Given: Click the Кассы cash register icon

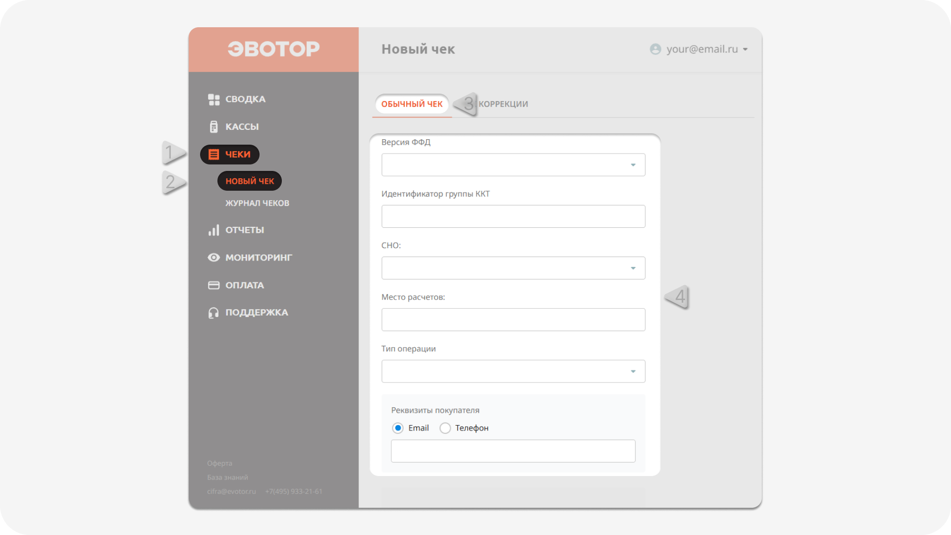Looking at the screenshot, I should [213, 127].
